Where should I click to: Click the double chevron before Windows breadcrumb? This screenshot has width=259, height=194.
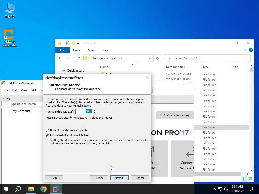pos(89,58)
